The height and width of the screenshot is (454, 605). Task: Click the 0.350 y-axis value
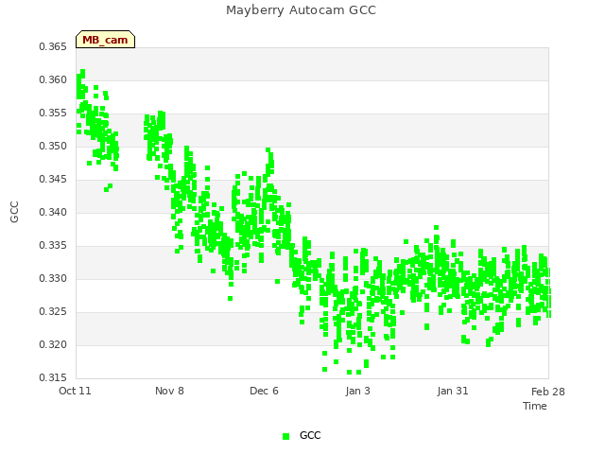(x=53, y=147)
